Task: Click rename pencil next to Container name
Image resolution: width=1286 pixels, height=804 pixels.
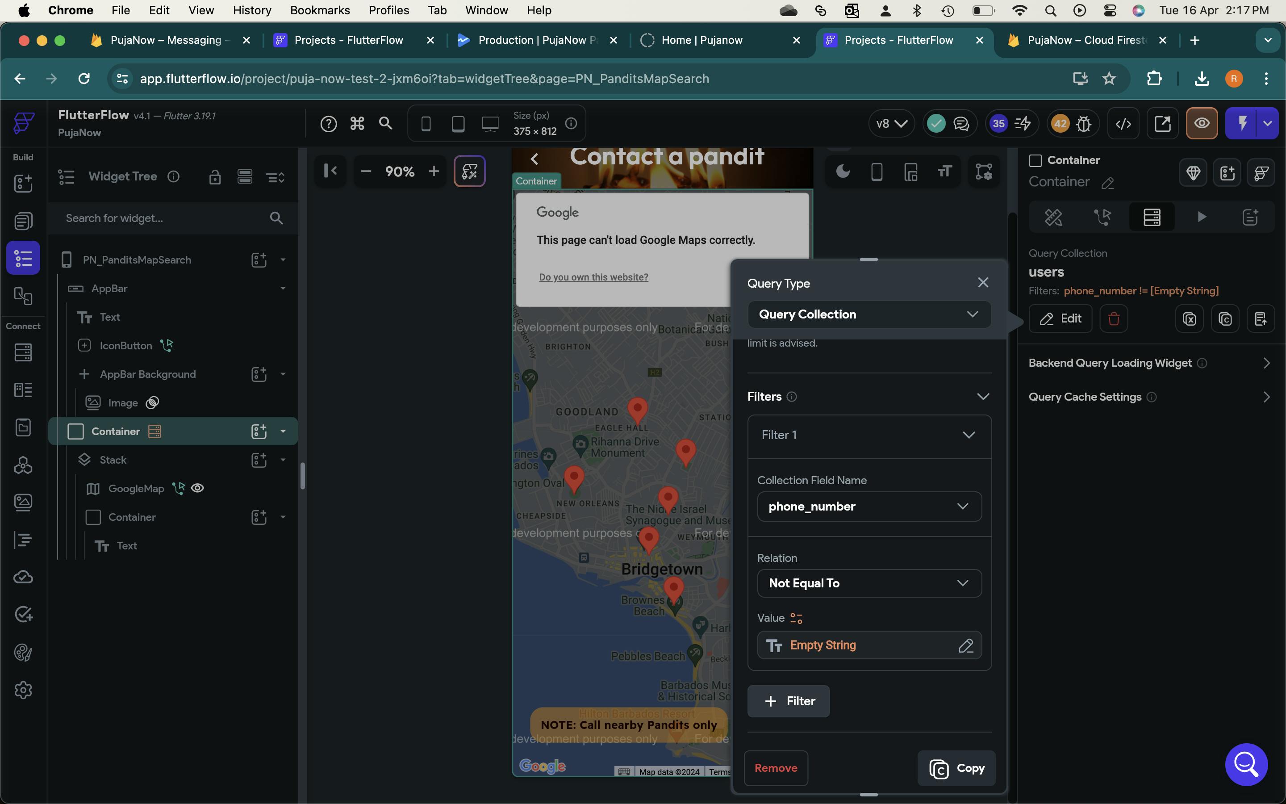Action: [1108, 183]
